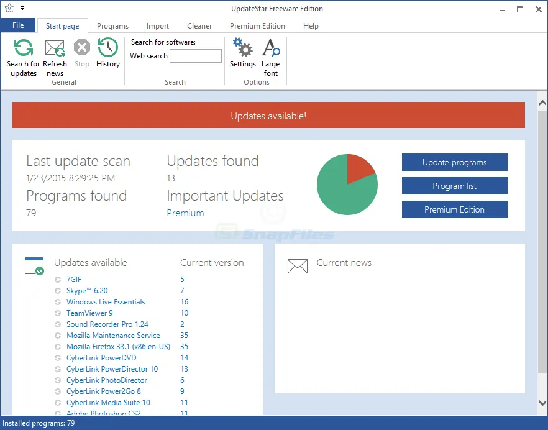Toggle the Large font icon
The width and height of the screenshot is (548, 430).
tap(271, 48)
